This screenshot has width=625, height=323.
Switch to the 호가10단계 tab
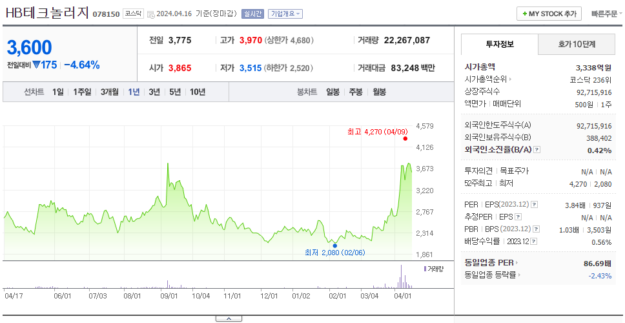pos(577,45)
